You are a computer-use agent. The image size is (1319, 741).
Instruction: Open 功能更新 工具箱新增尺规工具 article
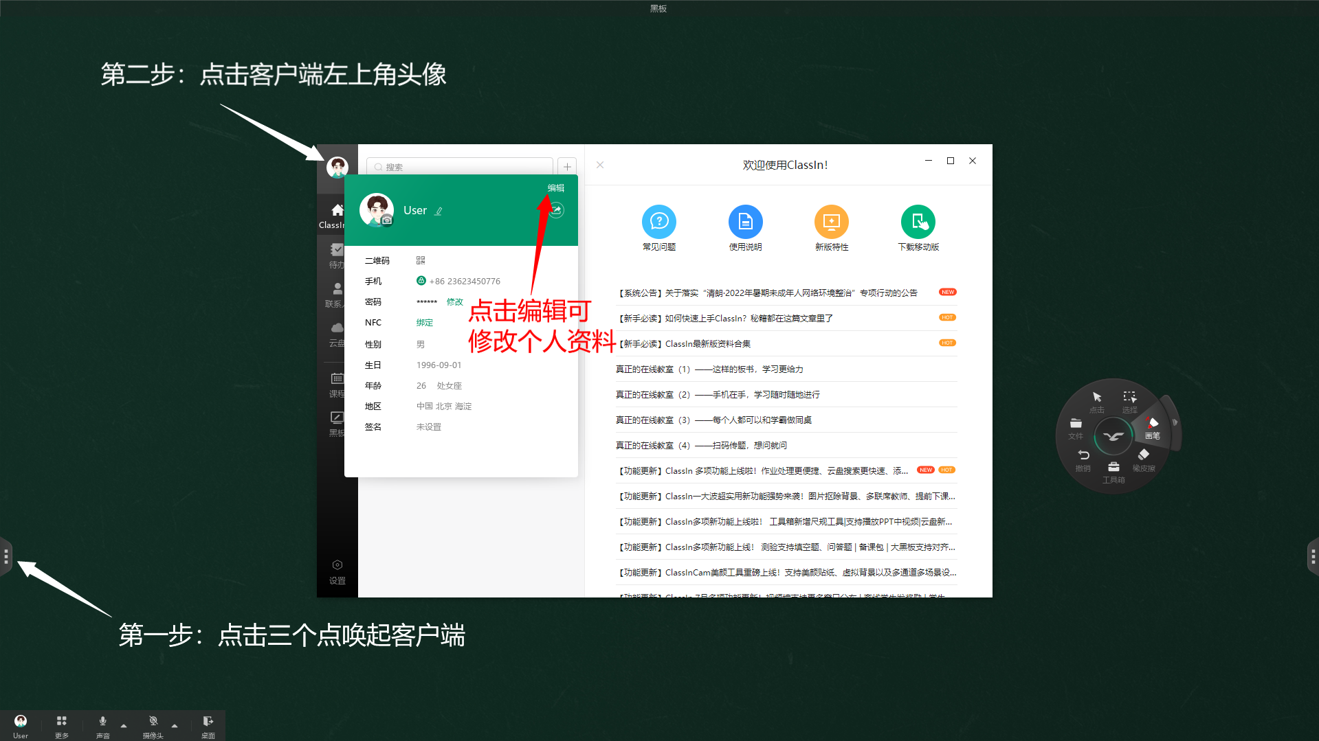pyautogui.click(x=786, y=521)
